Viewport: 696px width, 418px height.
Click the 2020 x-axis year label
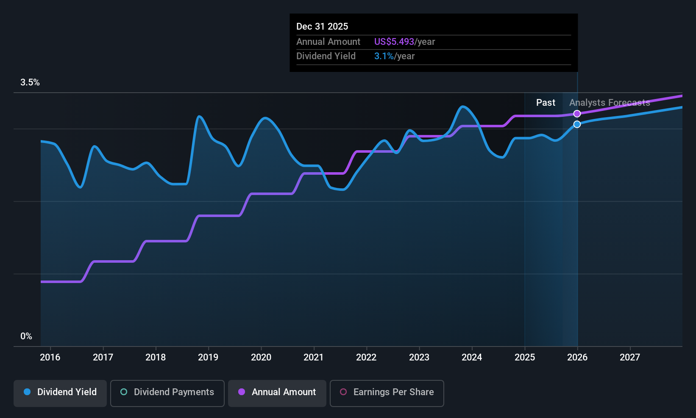pos(261,357)
